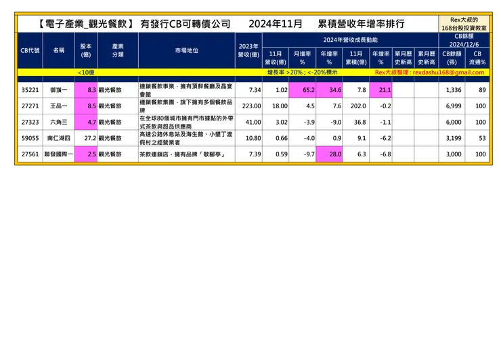Click the 股本 27.2 cell
The width and height of the screenshot is (501, 354).
tap(85, 138)
